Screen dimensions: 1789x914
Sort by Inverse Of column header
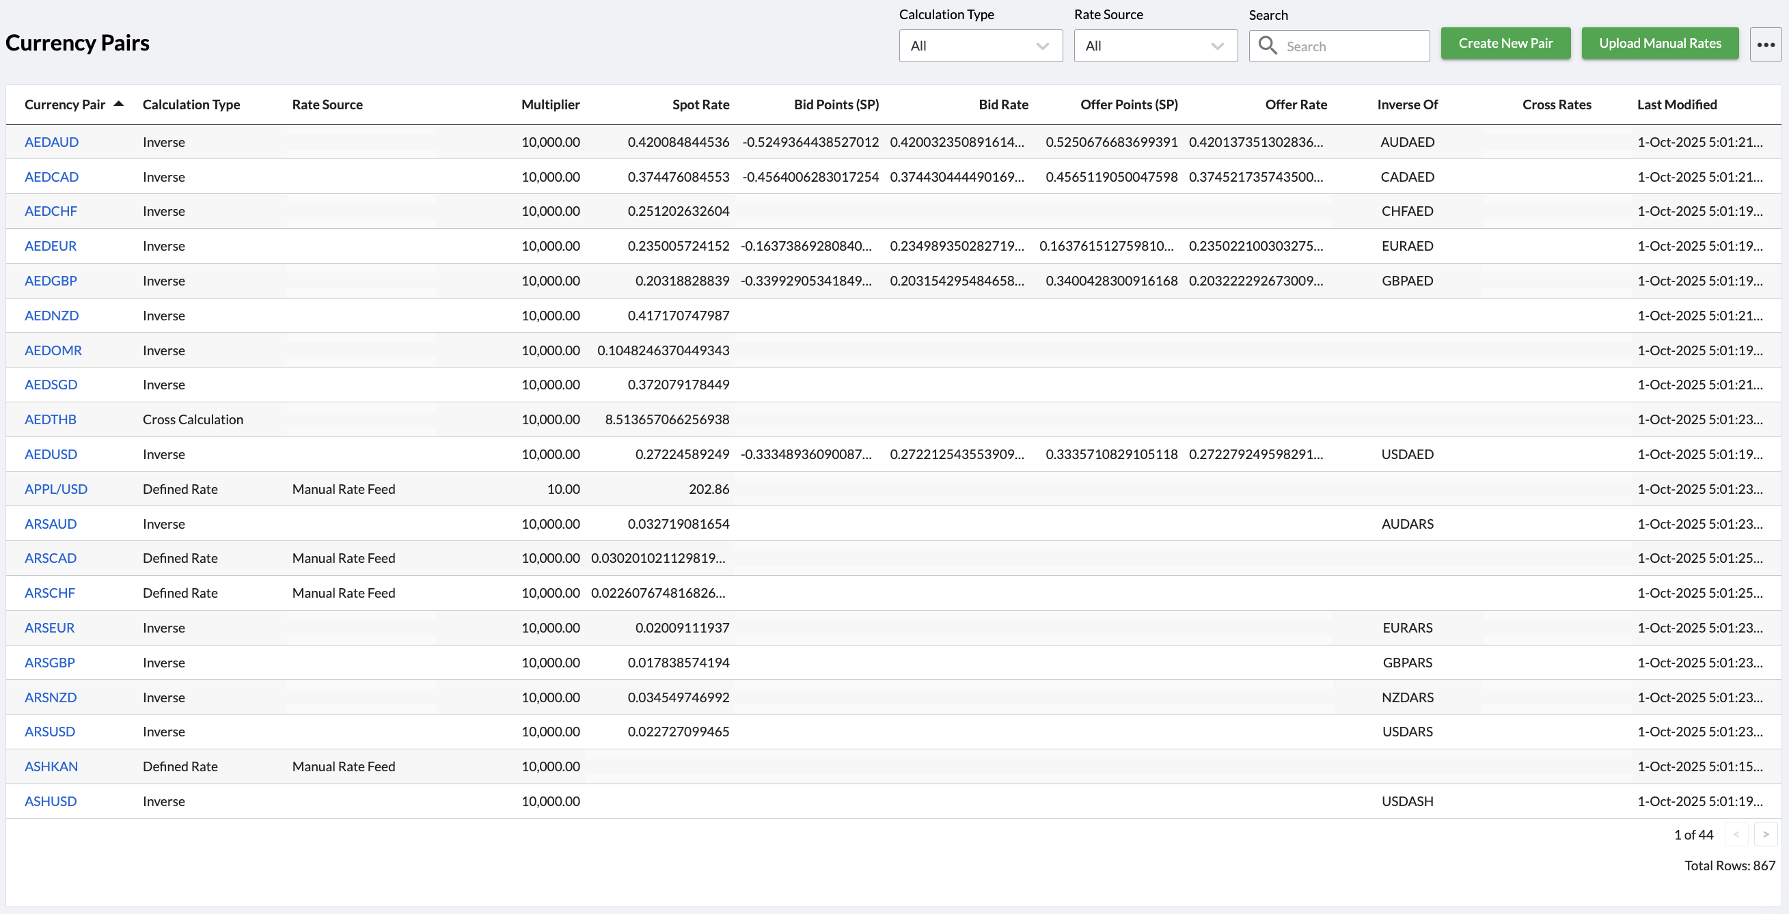[x=1407, y=105]
